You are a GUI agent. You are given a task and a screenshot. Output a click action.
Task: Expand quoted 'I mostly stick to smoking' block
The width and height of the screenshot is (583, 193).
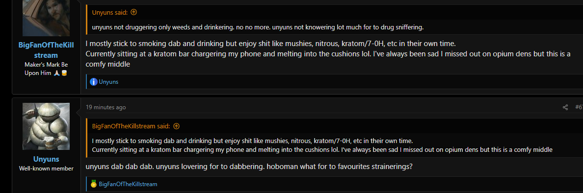(x=322, y=145)
